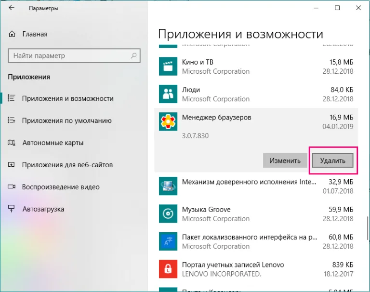Click the 01.07.2018 install date
This screenshot has width=370, height=292.
coord(338,191)
